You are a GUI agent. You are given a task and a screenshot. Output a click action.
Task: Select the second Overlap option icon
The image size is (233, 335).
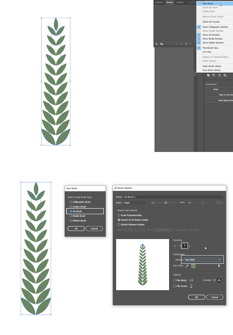(x=219, y=280)
